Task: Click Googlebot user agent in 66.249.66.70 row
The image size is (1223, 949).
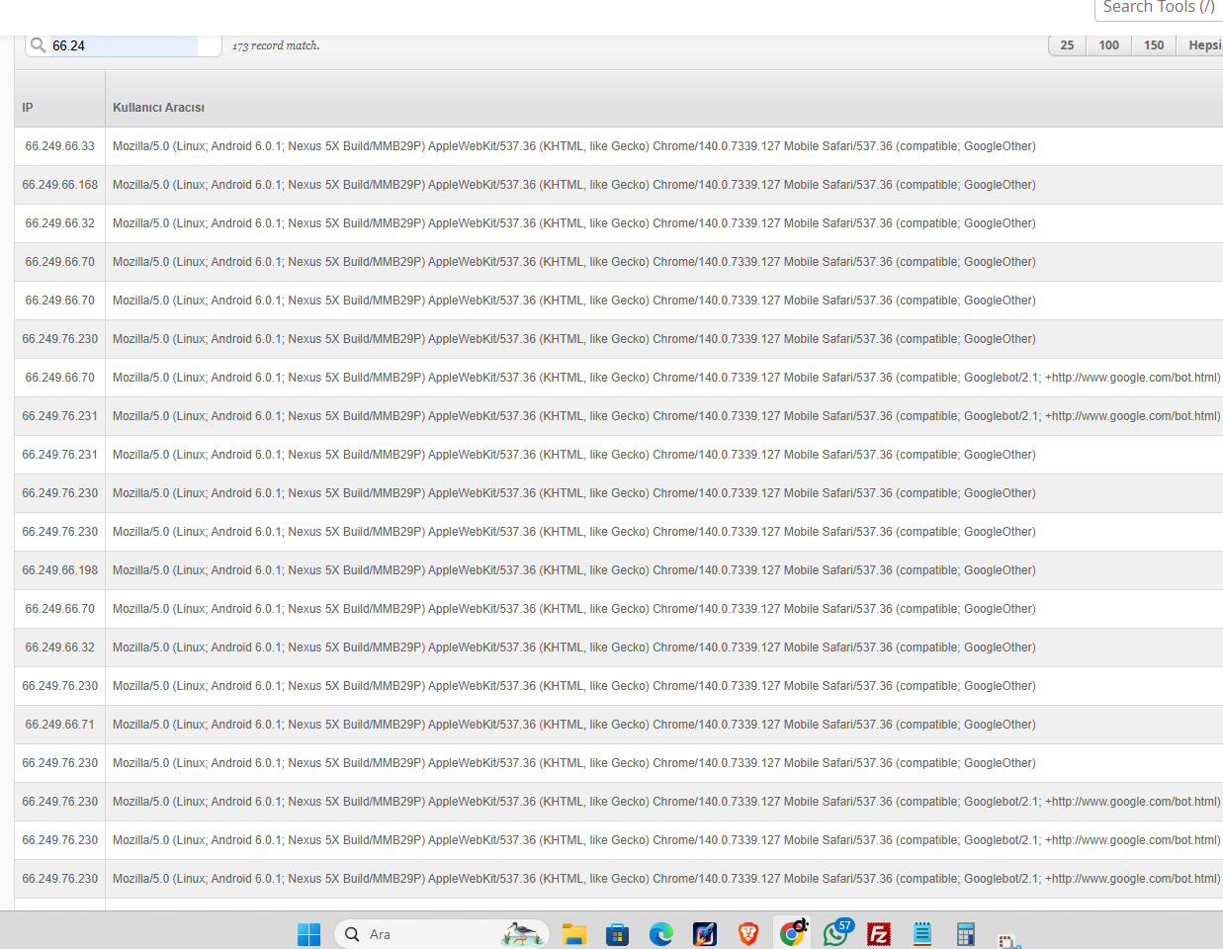Action: click(665, 378)
